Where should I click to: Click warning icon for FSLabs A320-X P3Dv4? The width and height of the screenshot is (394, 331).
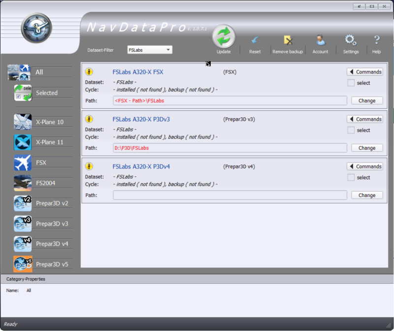click(89, 166)
